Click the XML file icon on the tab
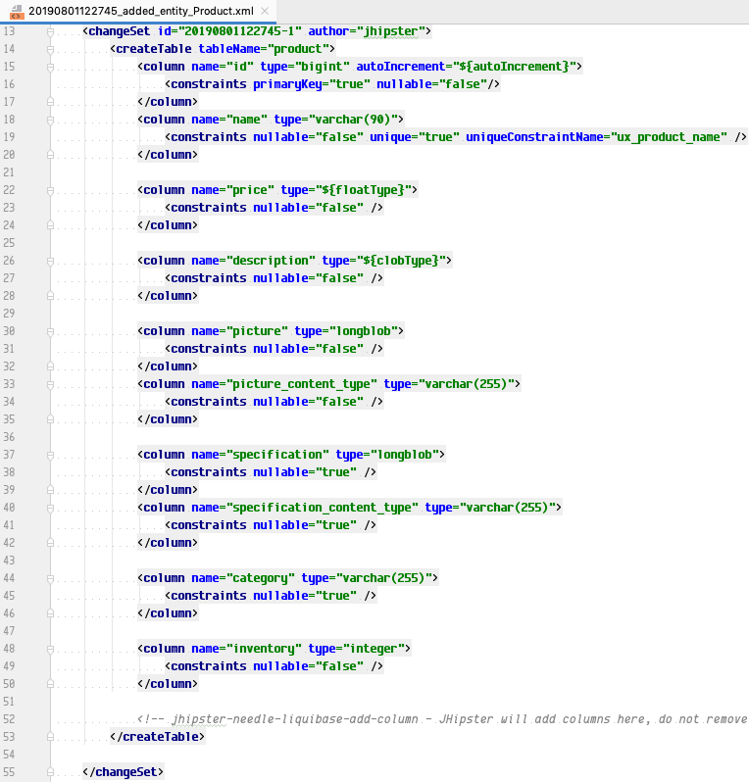This screenshot has height=782, width=749. 17,12
